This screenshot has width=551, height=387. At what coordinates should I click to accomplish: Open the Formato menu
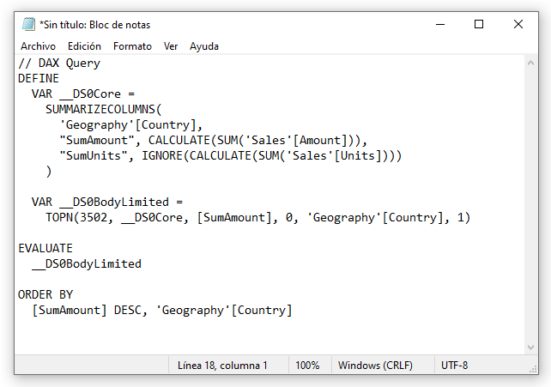[132, 46]
